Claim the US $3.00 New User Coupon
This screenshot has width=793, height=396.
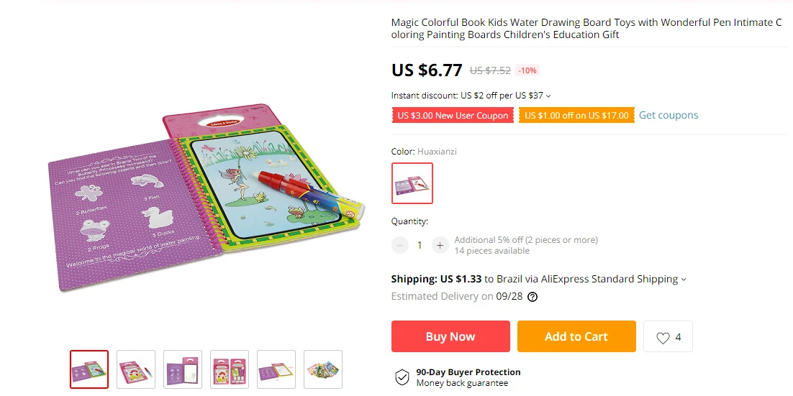(453, 116)
